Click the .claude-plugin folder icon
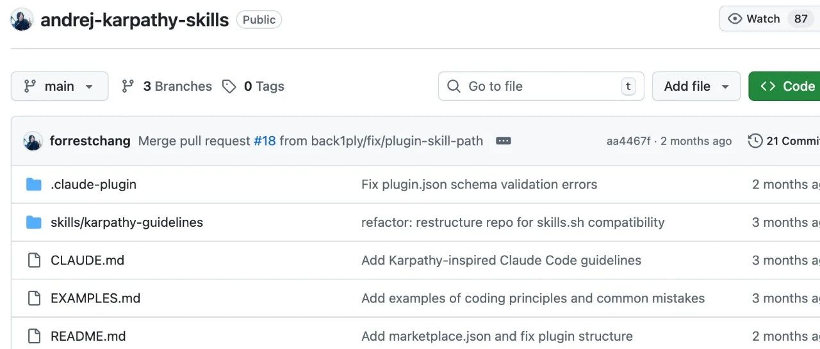 (34, 185)
